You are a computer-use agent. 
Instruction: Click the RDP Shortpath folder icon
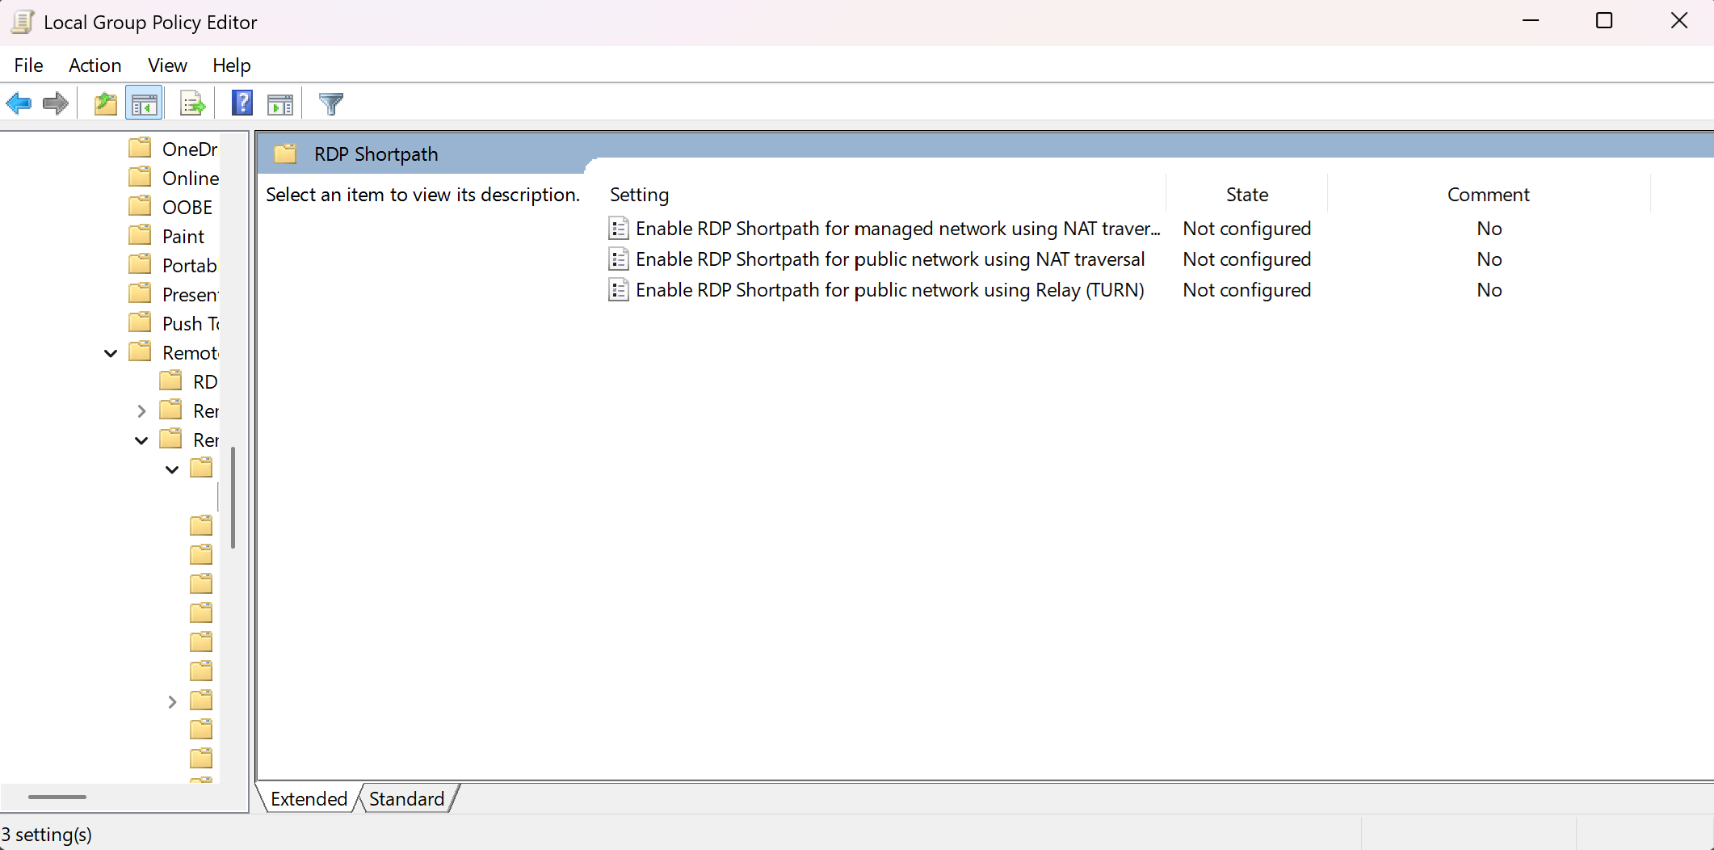(285, 154)
